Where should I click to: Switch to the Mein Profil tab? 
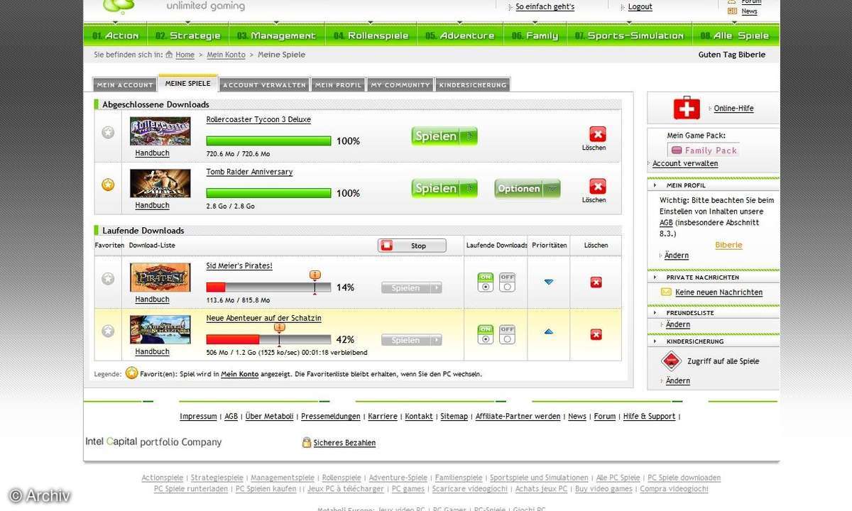pyautogui.click(x=338, y=84)
